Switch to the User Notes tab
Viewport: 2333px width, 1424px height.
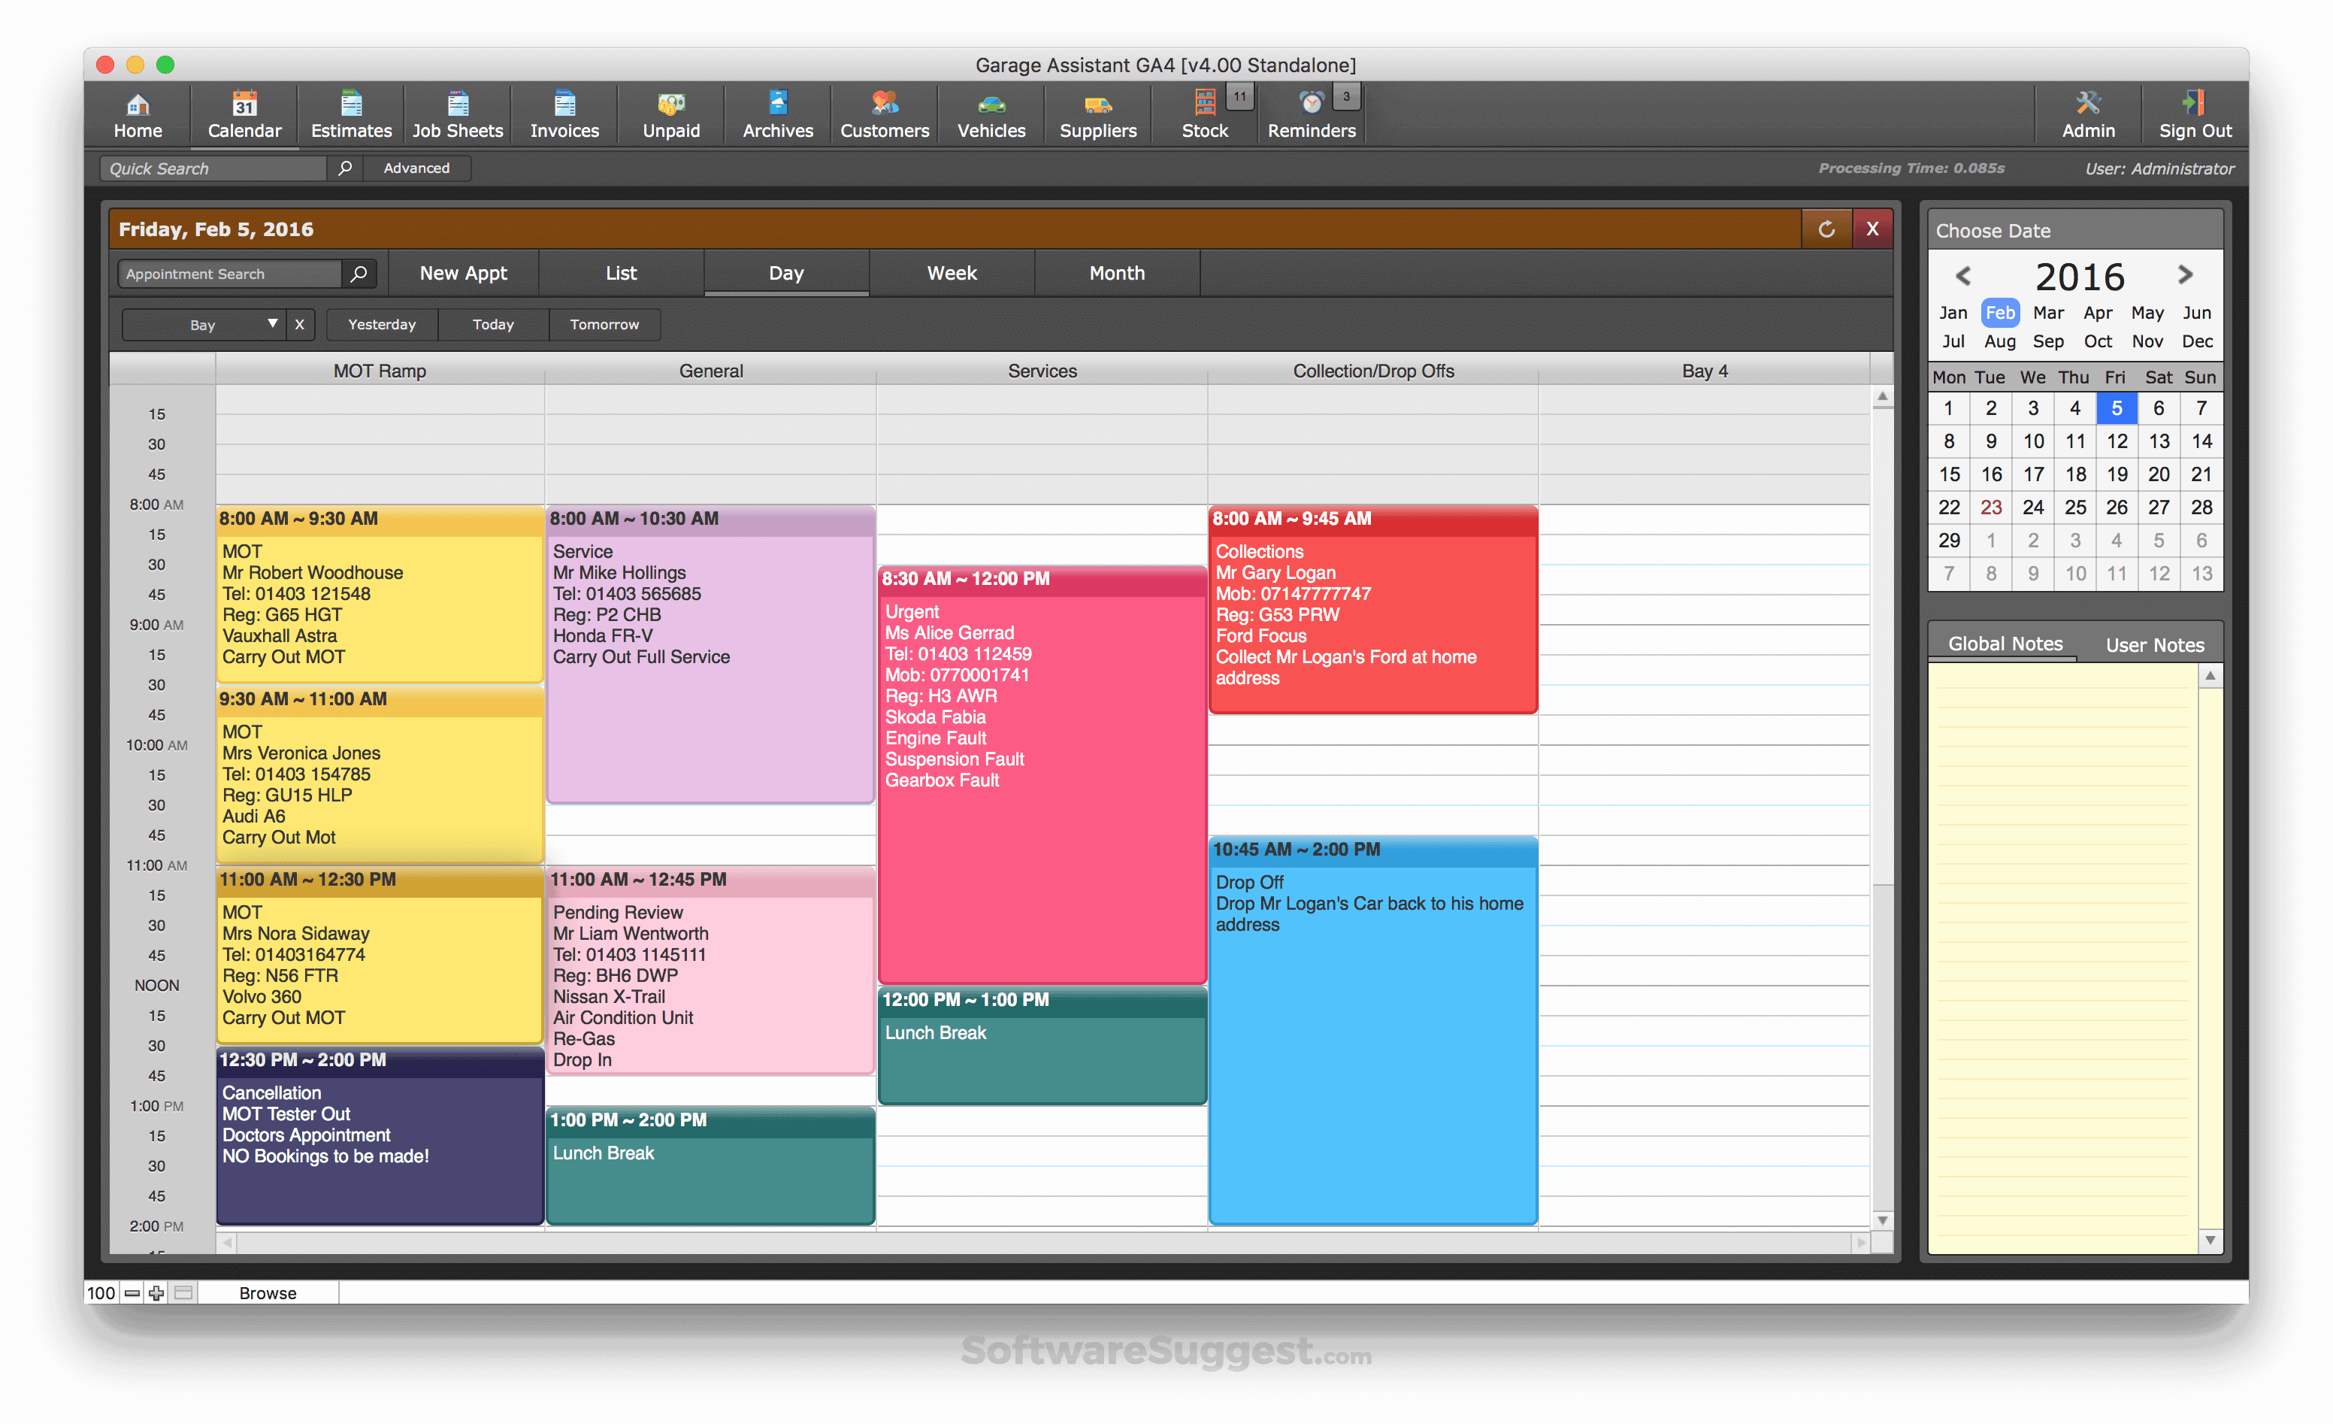click(2155, 644)
